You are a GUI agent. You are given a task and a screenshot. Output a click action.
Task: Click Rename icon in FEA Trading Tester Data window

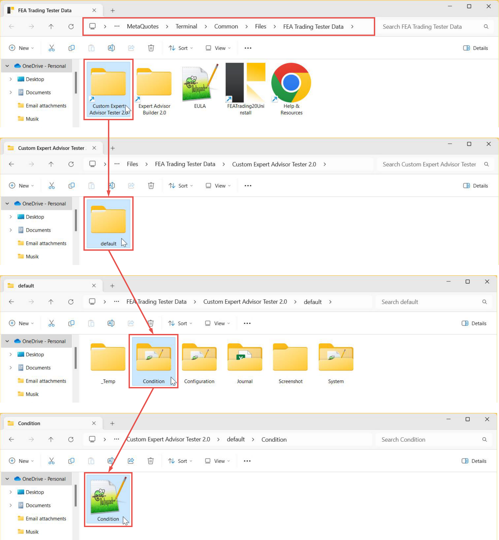[x=111, y=48]
